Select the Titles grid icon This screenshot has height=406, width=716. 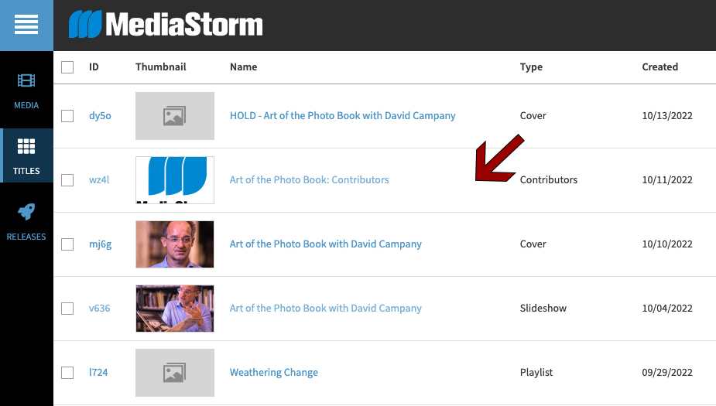tap(26, 146)
